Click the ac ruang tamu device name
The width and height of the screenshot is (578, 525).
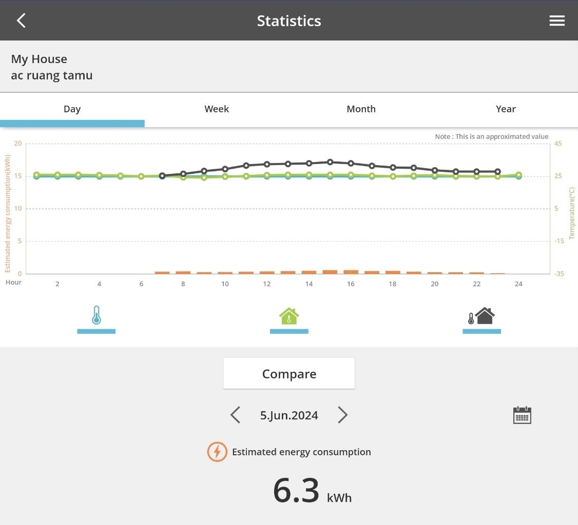point(52,75)
